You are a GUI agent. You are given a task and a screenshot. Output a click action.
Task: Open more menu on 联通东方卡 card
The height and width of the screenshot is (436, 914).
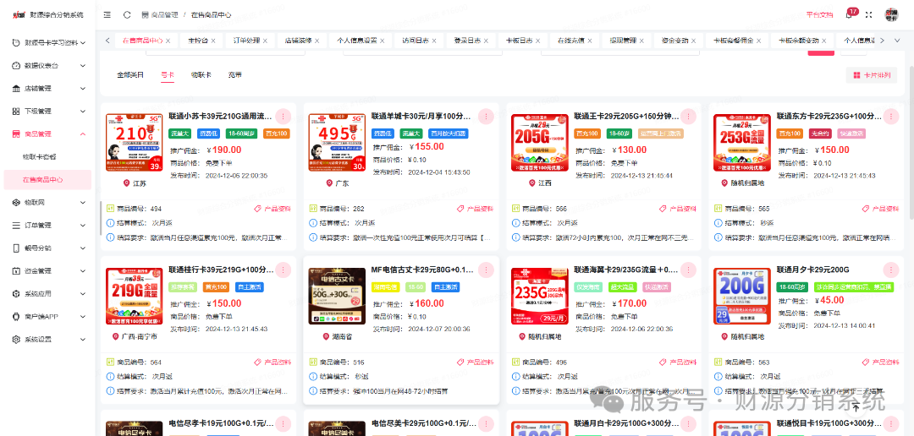(x=890, y=116)
